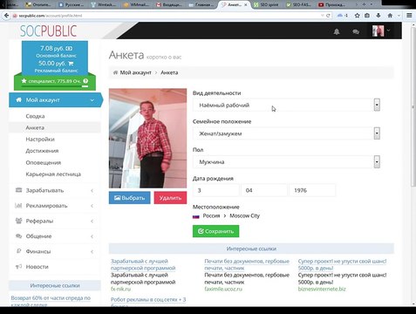This screenshot has height=314, width=416.
Task: Open the Семейное положение dropdown
Action: tap(286, 133)
